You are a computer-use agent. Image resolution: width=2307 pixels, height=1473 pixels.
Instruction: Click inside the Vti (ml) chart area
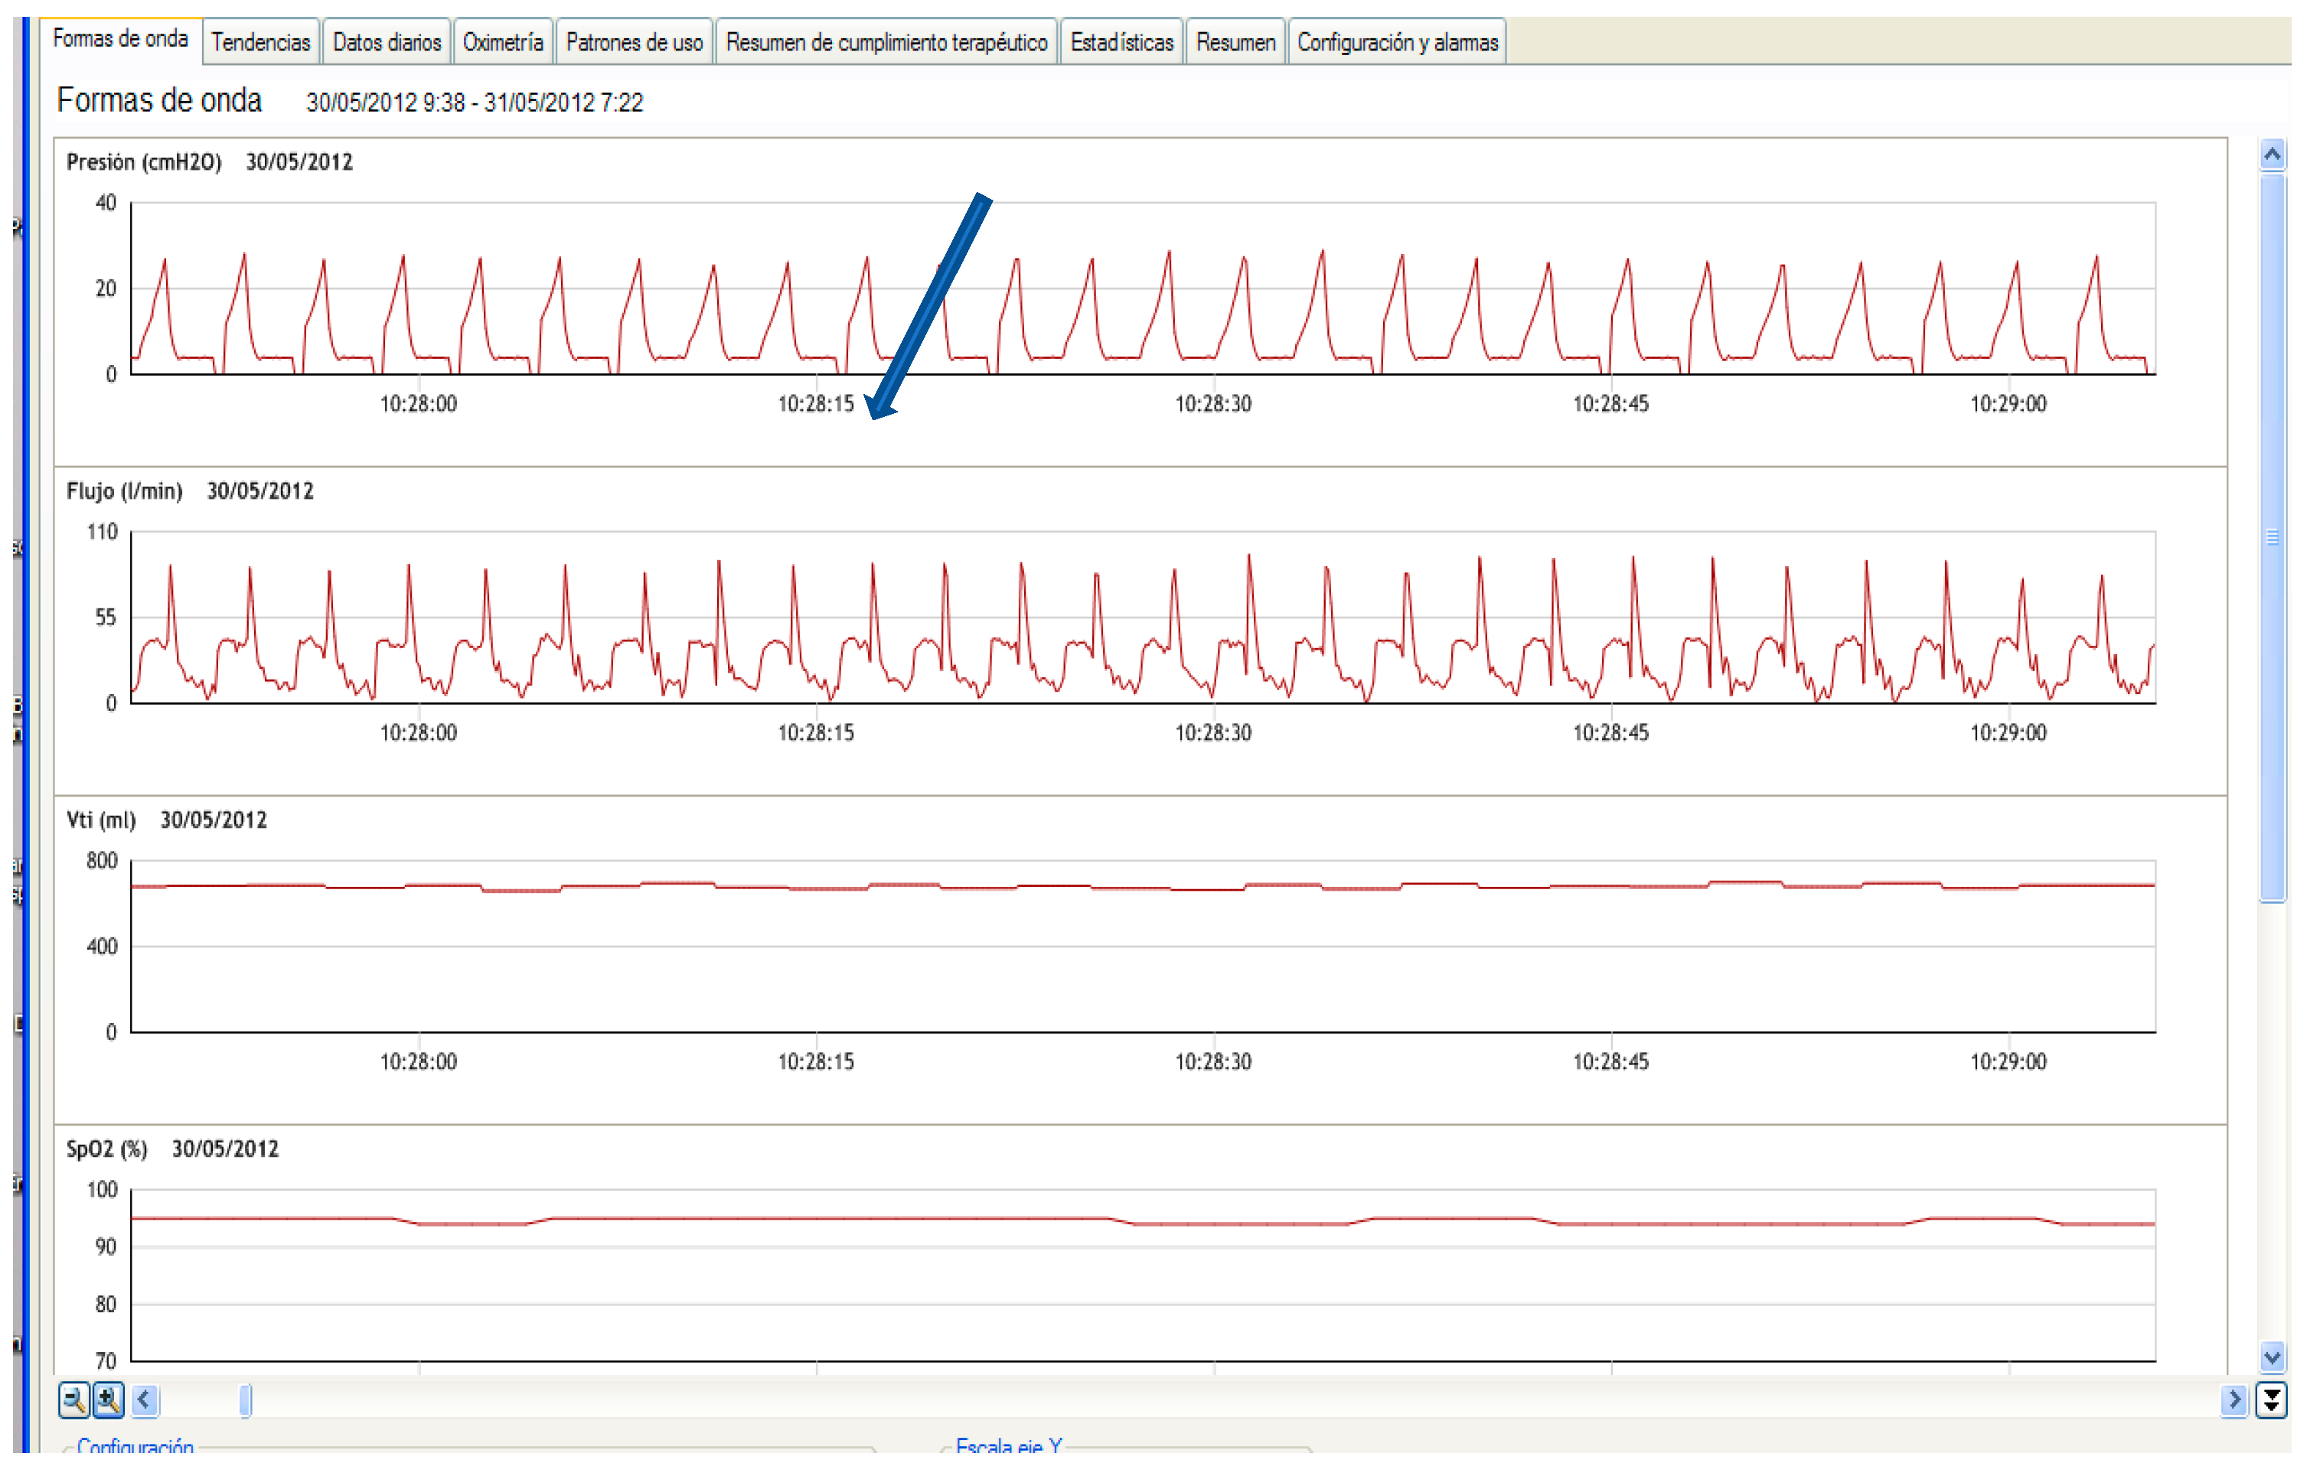[1140, 958]
